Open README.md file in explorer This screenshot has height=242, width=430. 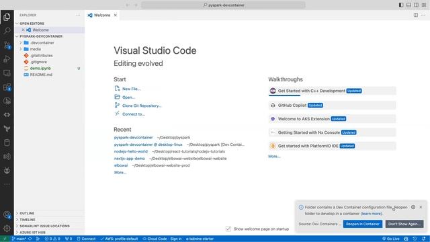[x=41, y=75]
